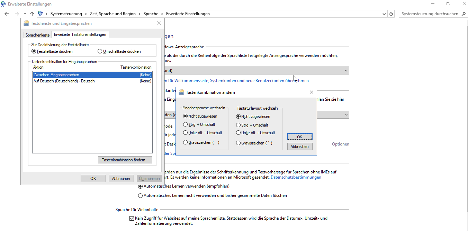Open Systemsteuerung breadcrumb
This screenshot has height=231, width=468.
pyautogui.click(x=66, y=14)
